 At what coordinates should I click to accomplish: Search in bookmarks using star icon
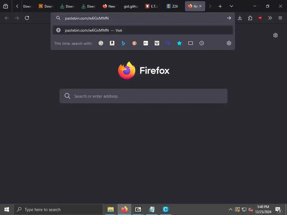coord(179,43)
